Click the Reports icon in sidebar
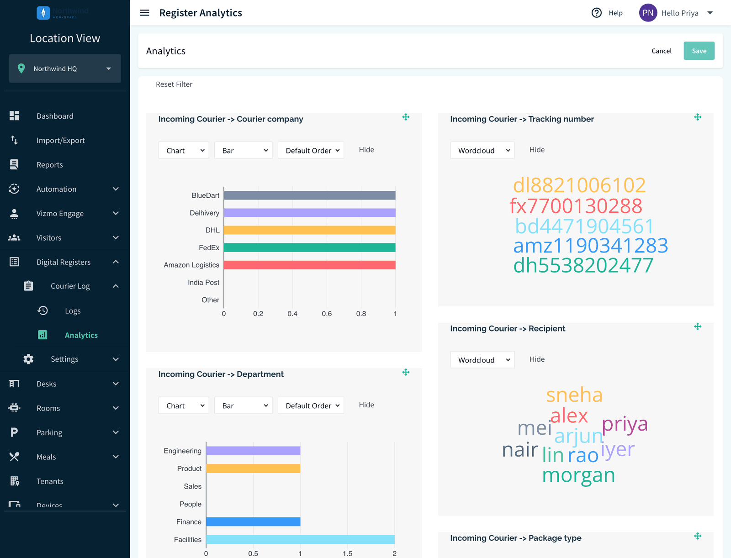731x558 pixels. pos(14,164)
